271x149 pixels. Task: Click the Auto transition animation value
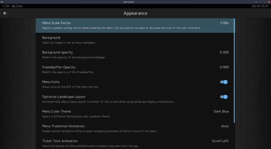point(225,126)
